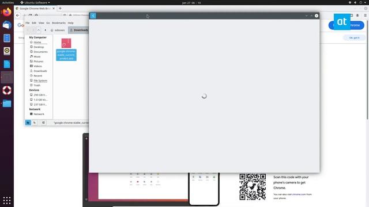Close the Ubuntu Software window
This screenshot has width=369, height=207.
pyautogui.click(x=317, y=16)
